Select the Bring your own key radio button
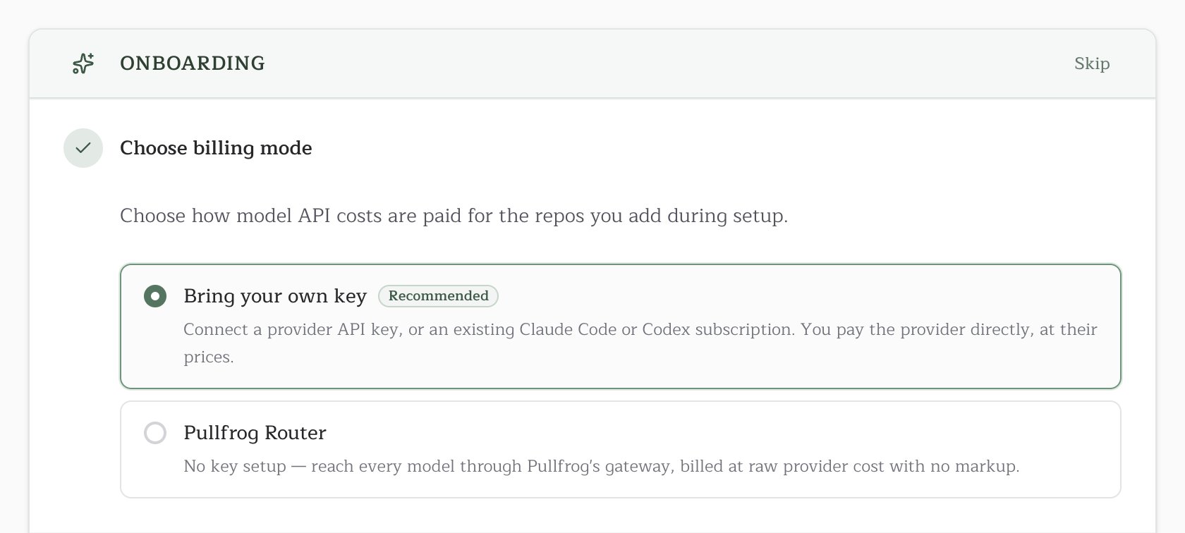 coord(155,296)
